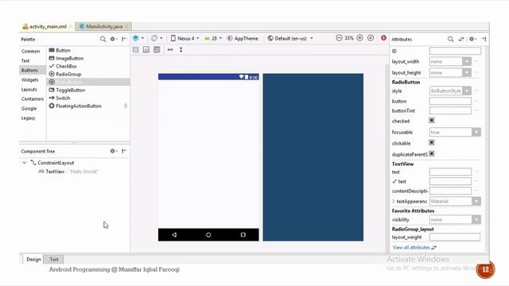Image resolution: width=509 pixels, height=286 pixels.
Task: Zoom out of the design preview
Action: [x=339, y=38]
